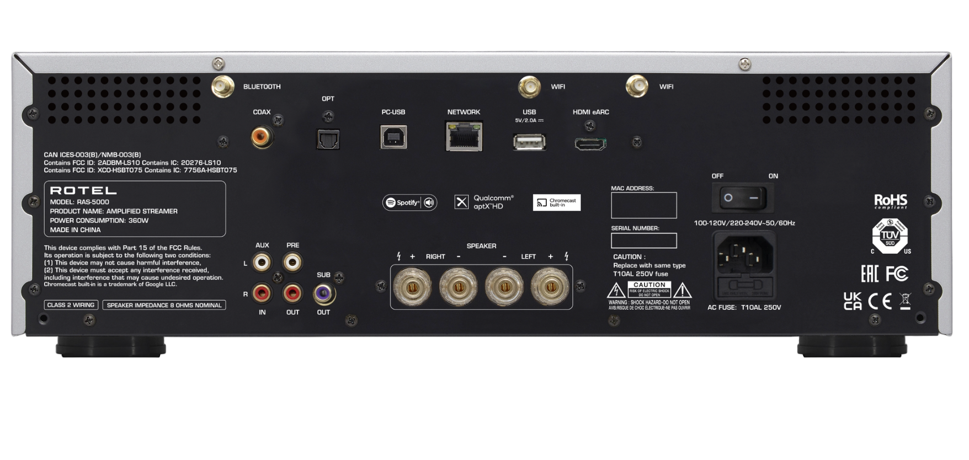Click the 'MODEL: RAS-5000' text
969x460 pixels.
click(79, 202)
